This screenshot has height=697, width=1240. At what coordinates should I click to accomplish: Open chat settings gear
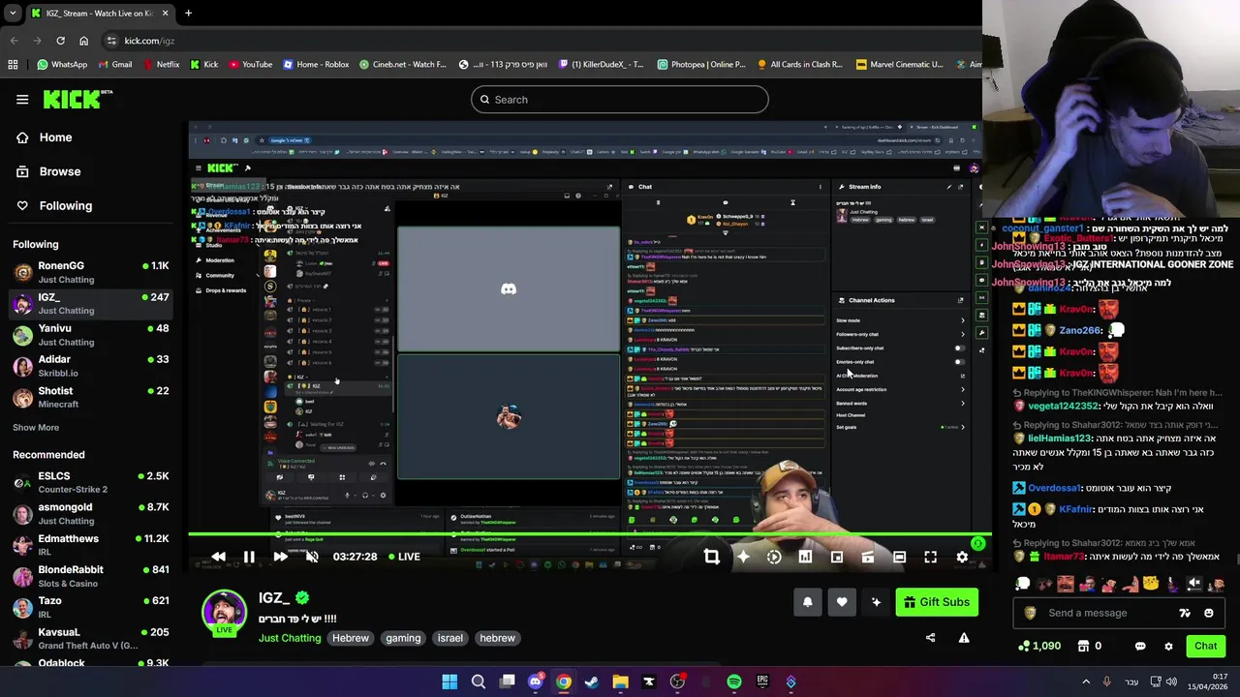coord(1168,646)
